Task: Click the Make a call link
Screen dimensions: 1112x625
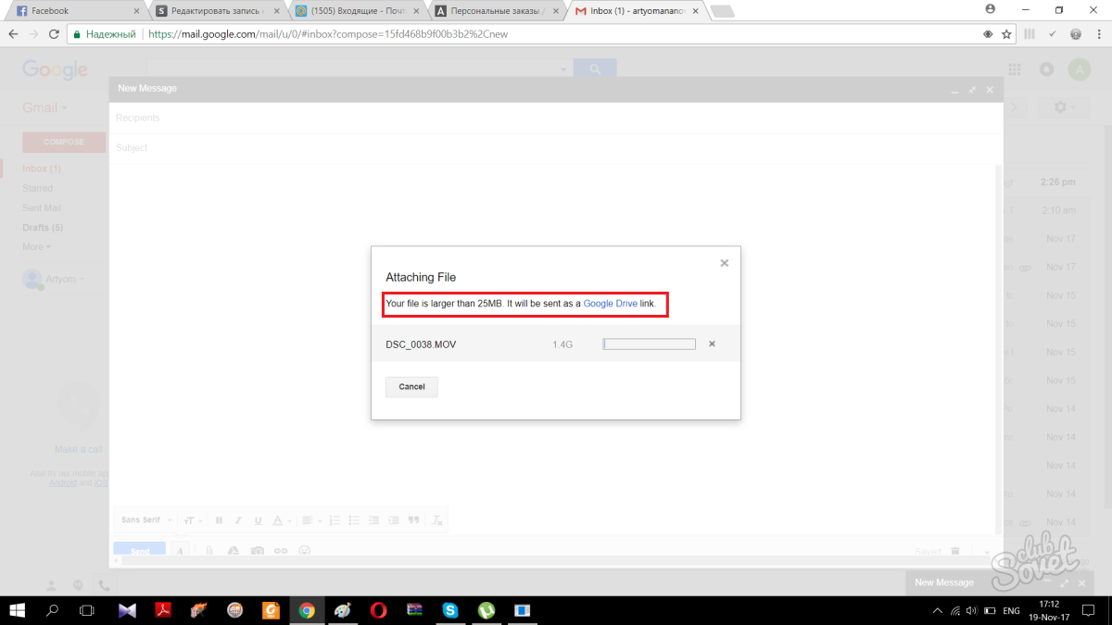Action: point(79,449)
